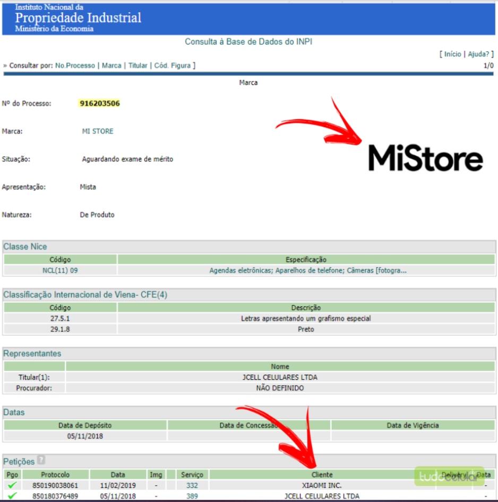Open the Início link
Image resolution: width=498 pixels, height=502 pixels.
(452, 54)
